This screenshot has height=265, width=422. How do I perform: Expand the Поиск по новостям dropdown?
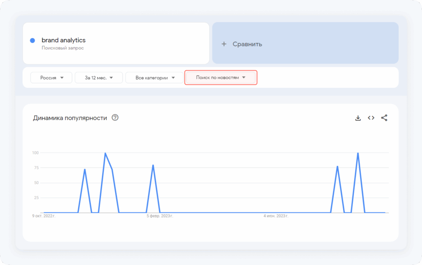click(221, 78)
